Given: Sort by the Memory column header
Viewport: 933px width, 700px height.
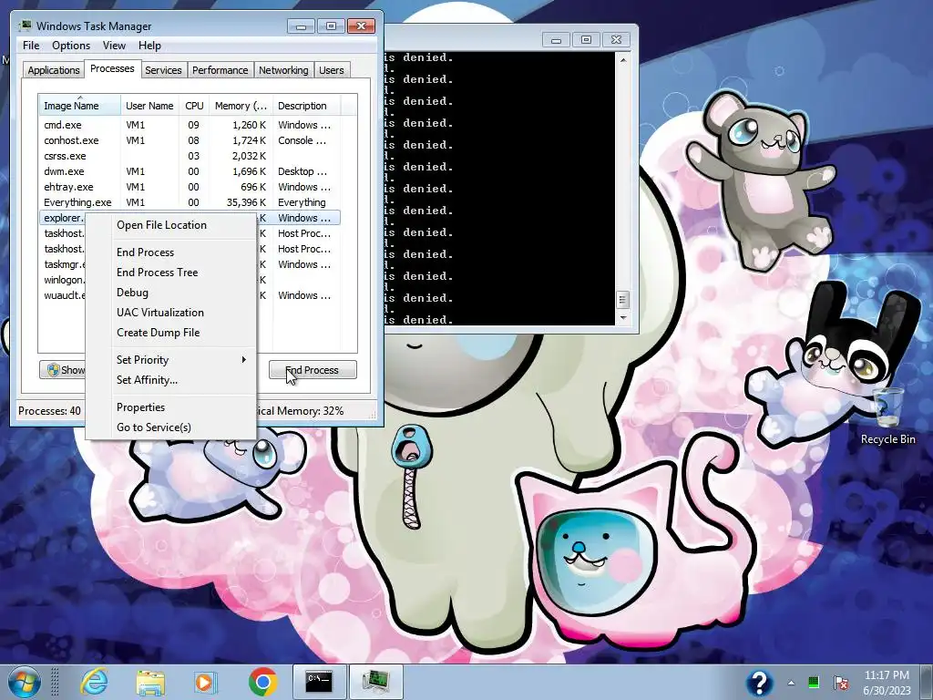Looking at the screenshot, I should (x=241, y=106).
